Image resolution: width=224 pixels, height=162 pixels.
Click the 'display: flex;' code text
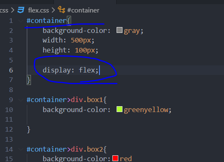[71, 70]
